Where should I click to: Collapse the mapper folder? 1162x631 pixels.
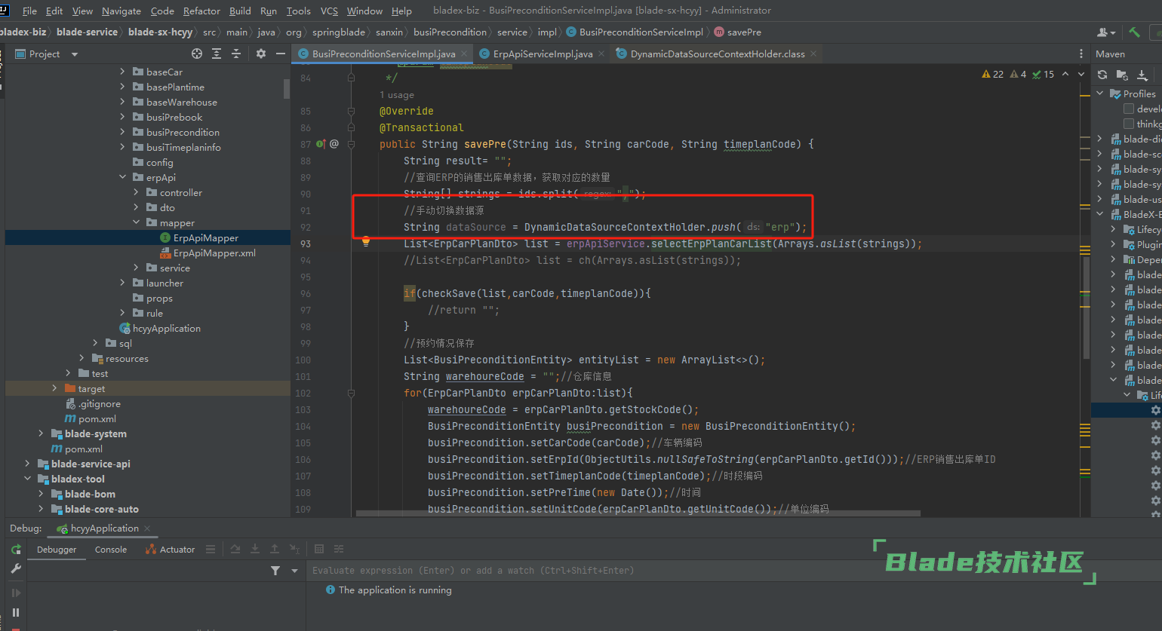136,222
